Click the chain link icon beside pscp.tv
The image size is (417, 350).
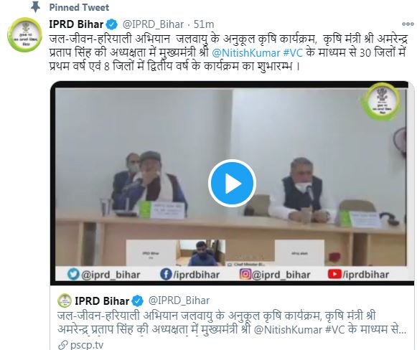[63, 345]
